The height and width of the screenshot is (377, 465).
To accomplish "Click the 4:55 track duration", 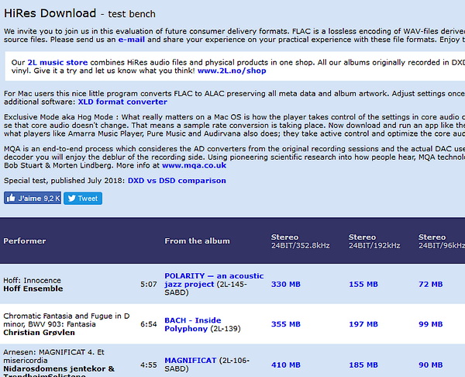I will point(148,365).
